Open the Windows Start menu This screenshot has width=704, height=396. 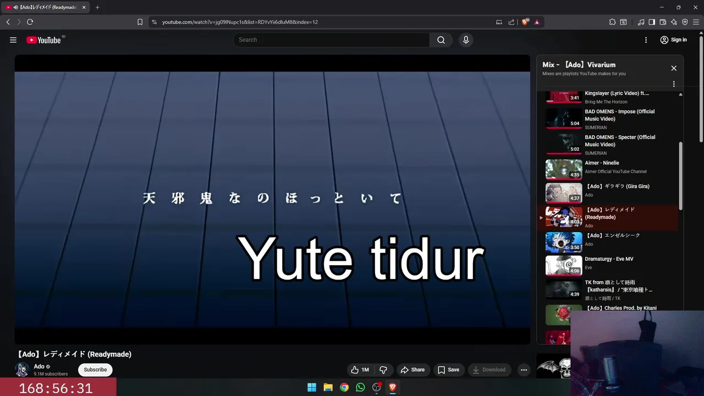(312, 387)
